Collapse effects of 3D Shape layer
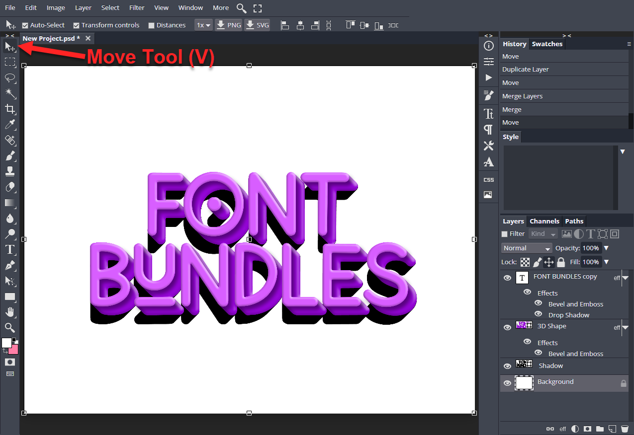This screenshot has height=435, width=634. click(626, 328)
